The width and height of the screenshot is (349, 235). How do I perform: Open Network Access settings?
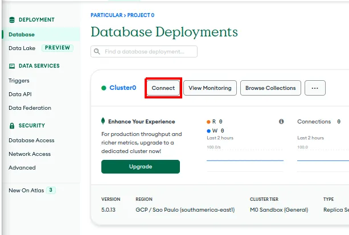pyautogui.click(x=30, y=154)
